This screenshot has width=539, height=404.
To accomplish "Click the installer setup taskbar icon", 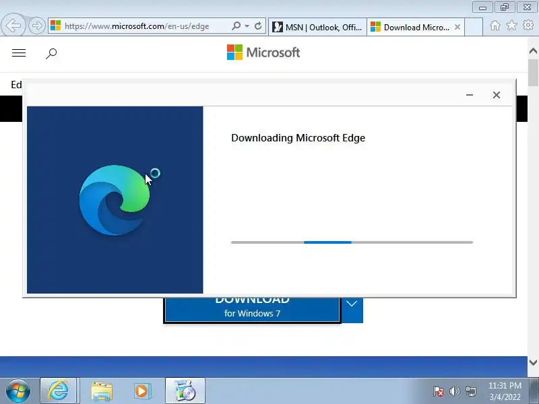I will click(185, 391).
